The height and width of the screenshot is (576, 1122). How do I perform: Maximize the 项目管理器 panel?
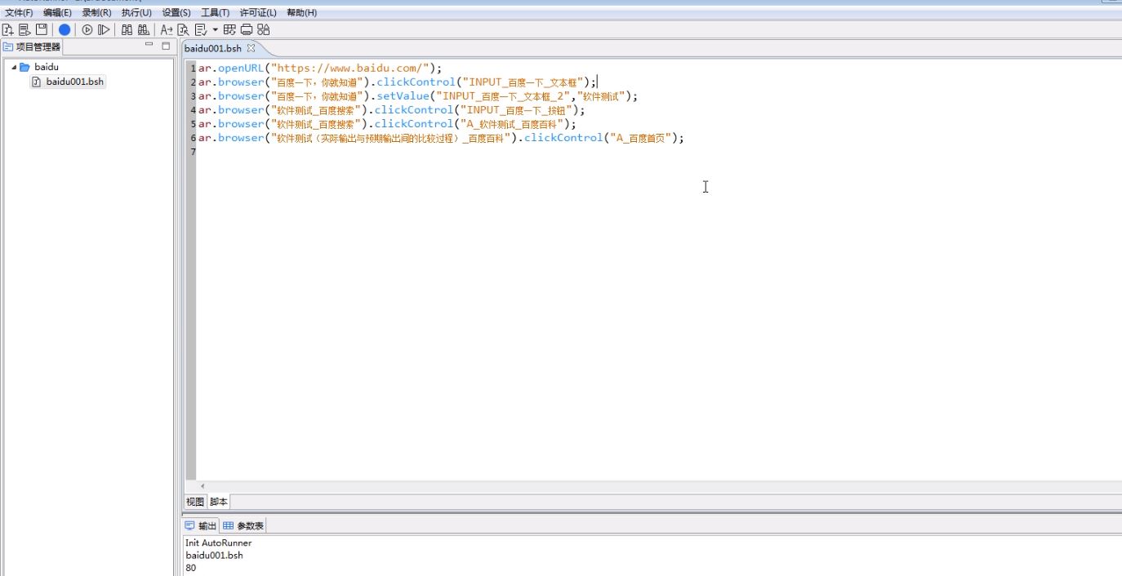click(166, 46)
